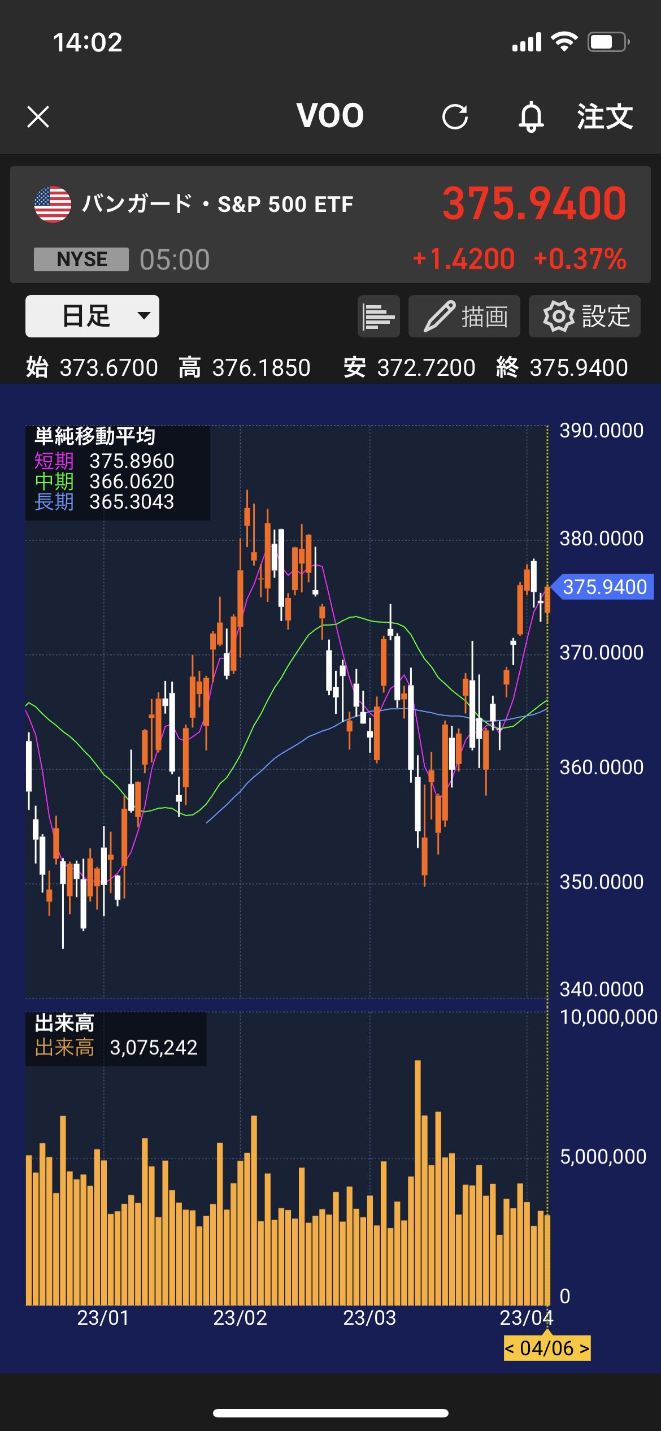
Task: Tap the large red 375.9400 last price
Action: [x=534, y=203]
